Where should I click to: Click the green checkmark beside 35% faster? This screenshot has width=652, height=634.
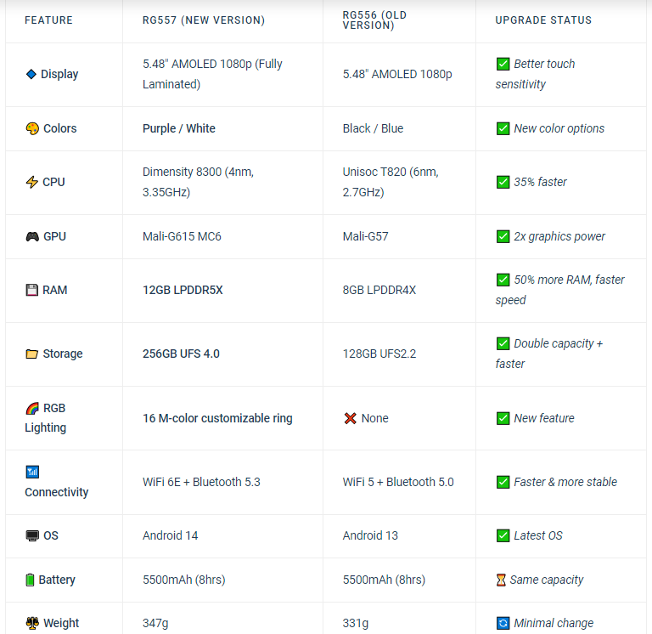[503, 182]
